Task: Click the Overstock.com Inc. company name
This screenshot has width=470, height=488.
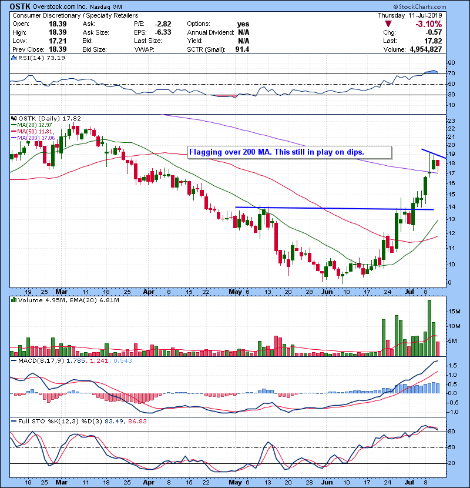Action: pos(60,6)
